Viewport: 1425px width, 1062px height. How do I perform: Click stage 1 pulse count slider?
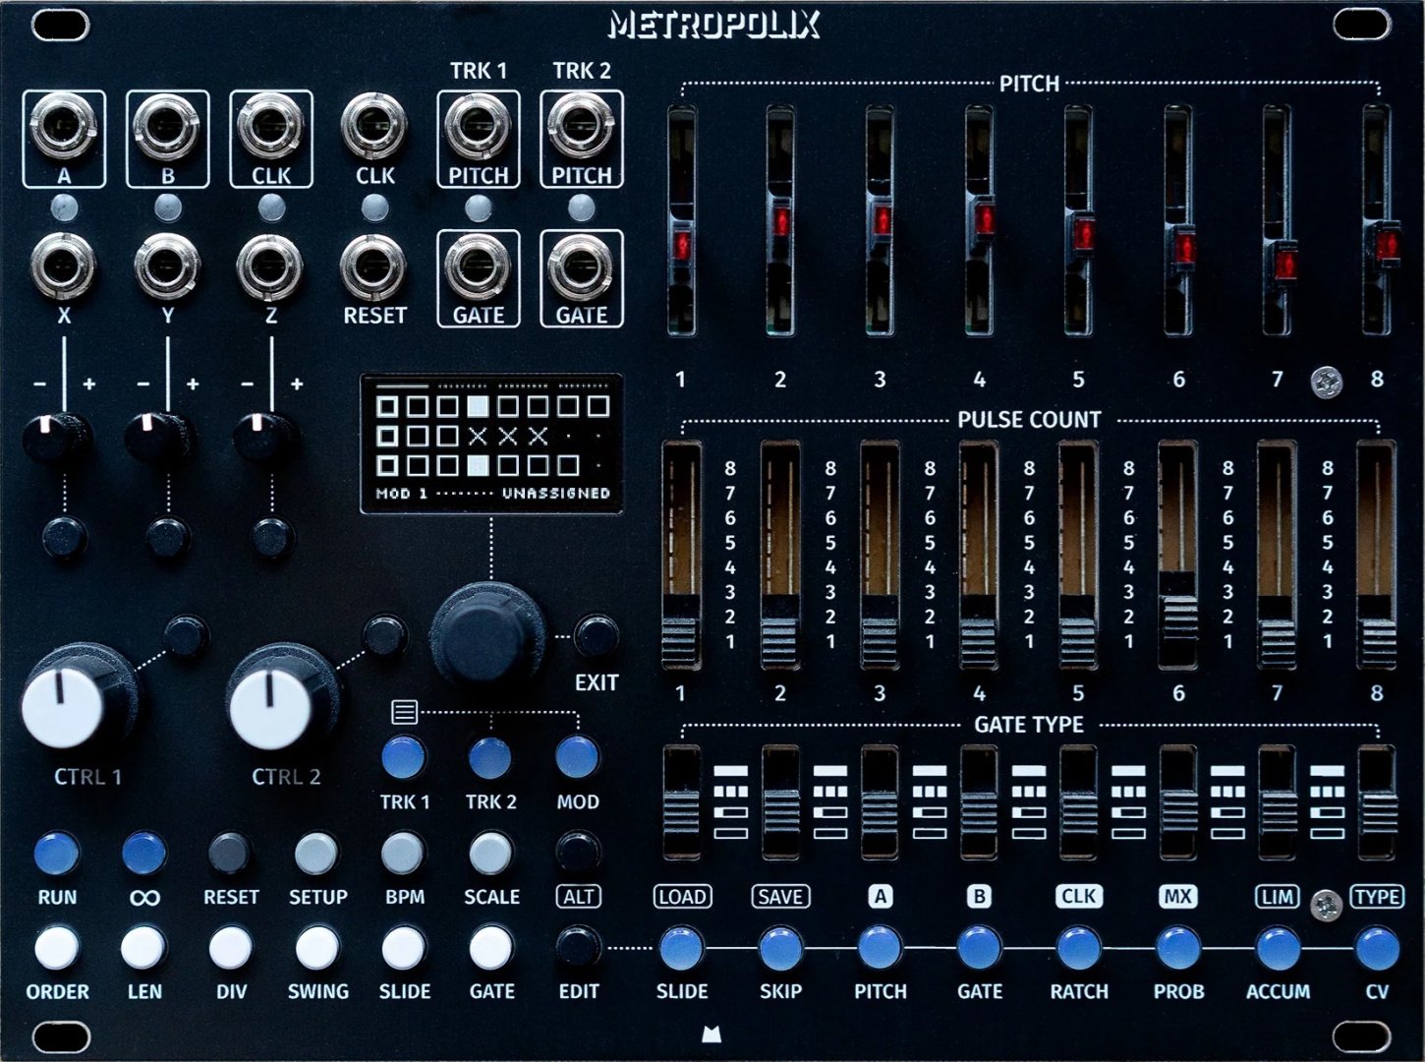click(681, 644)
